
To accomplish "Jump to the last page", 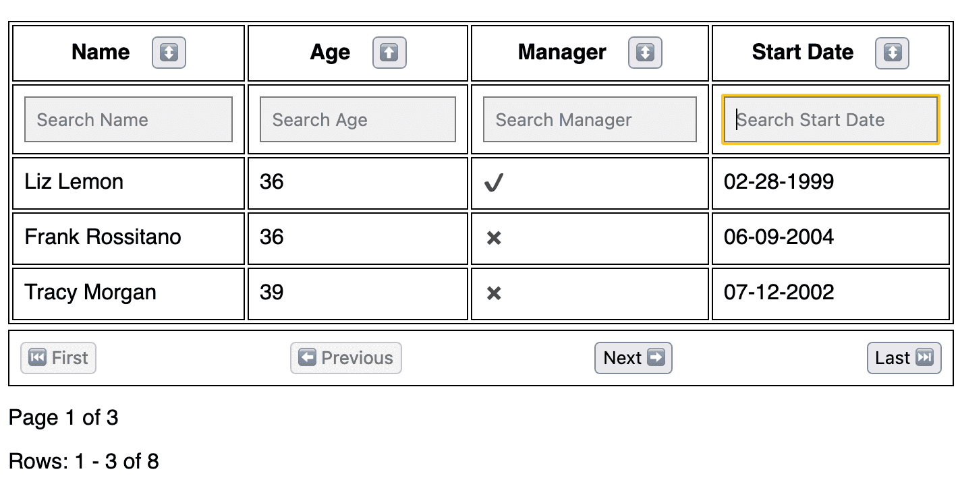I will coord(903,358).
